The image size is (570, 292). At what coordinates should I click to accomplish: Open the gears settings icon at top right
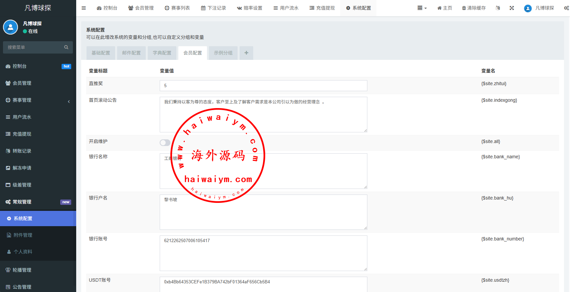pos(566,8)
